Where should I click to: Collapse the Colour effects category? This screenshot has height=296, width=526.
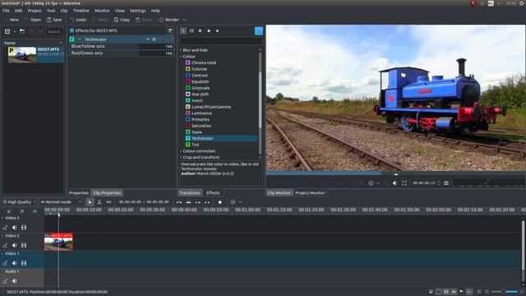(x=181, y=57)
